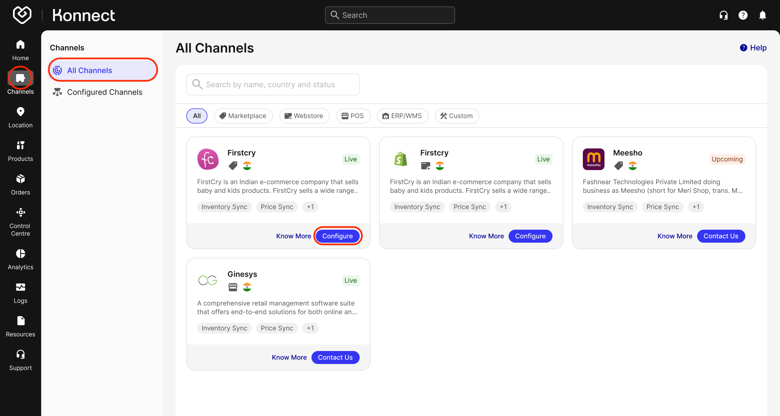Go to Home in the sidebar
This screenshot has height=416, width=780.
pyautogui.click(x=21, y=50)
